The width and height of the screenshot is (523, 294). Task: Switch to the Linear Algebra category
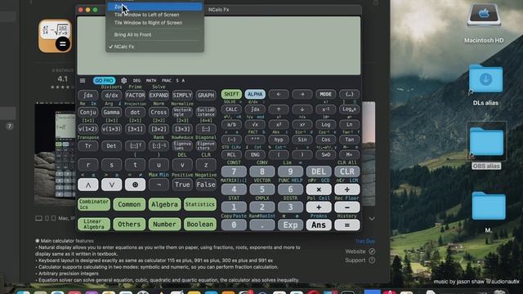pyautogui.click(x=94, y=224)
